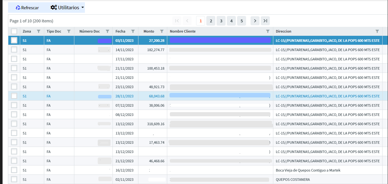Select the amount 48,921.73 cell

pos(153,87)
